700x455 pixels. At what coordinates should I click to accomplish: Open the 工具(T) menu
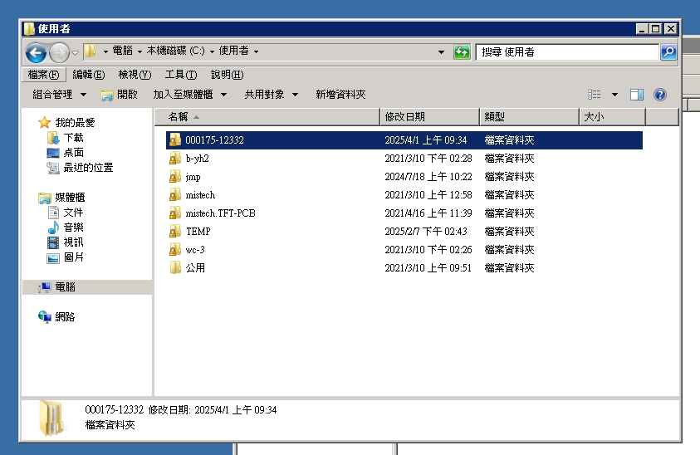(180, 75)
